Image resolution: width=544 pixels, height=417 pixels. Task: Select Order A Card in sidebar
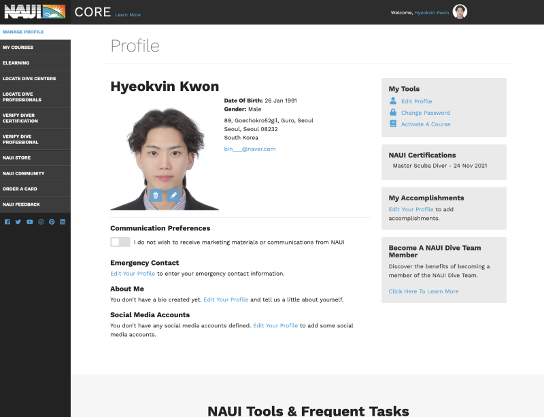coord(35,189)
